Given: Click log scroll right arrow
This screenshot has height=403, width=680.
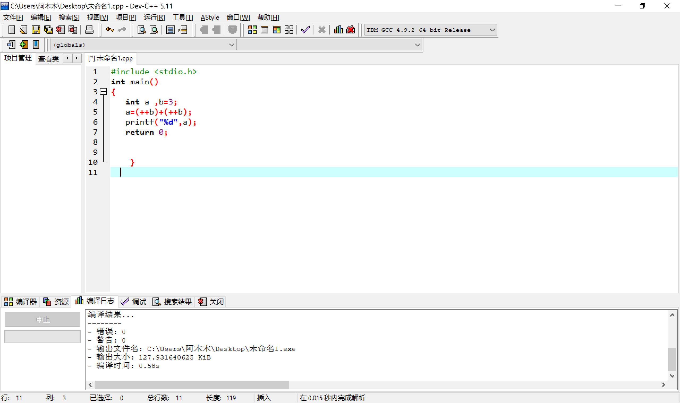Looking at the screenshot, I should pos(664,384).
